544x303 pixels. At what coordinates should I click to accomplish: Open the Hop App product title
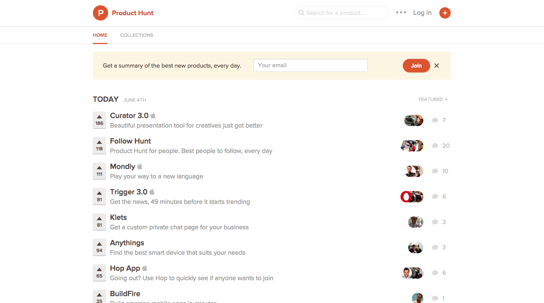click(125, 268)
